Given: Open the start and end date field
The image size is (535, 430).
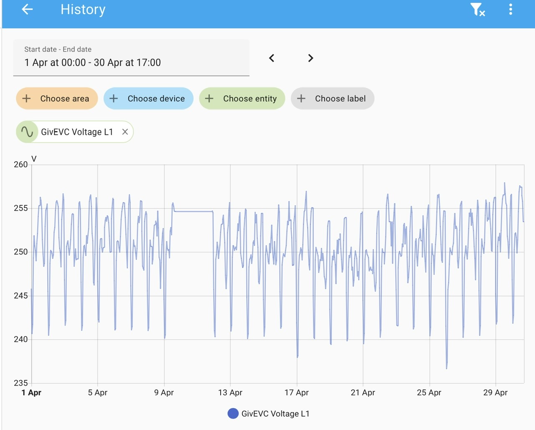Looking at the screenshot, I should 131,58.
